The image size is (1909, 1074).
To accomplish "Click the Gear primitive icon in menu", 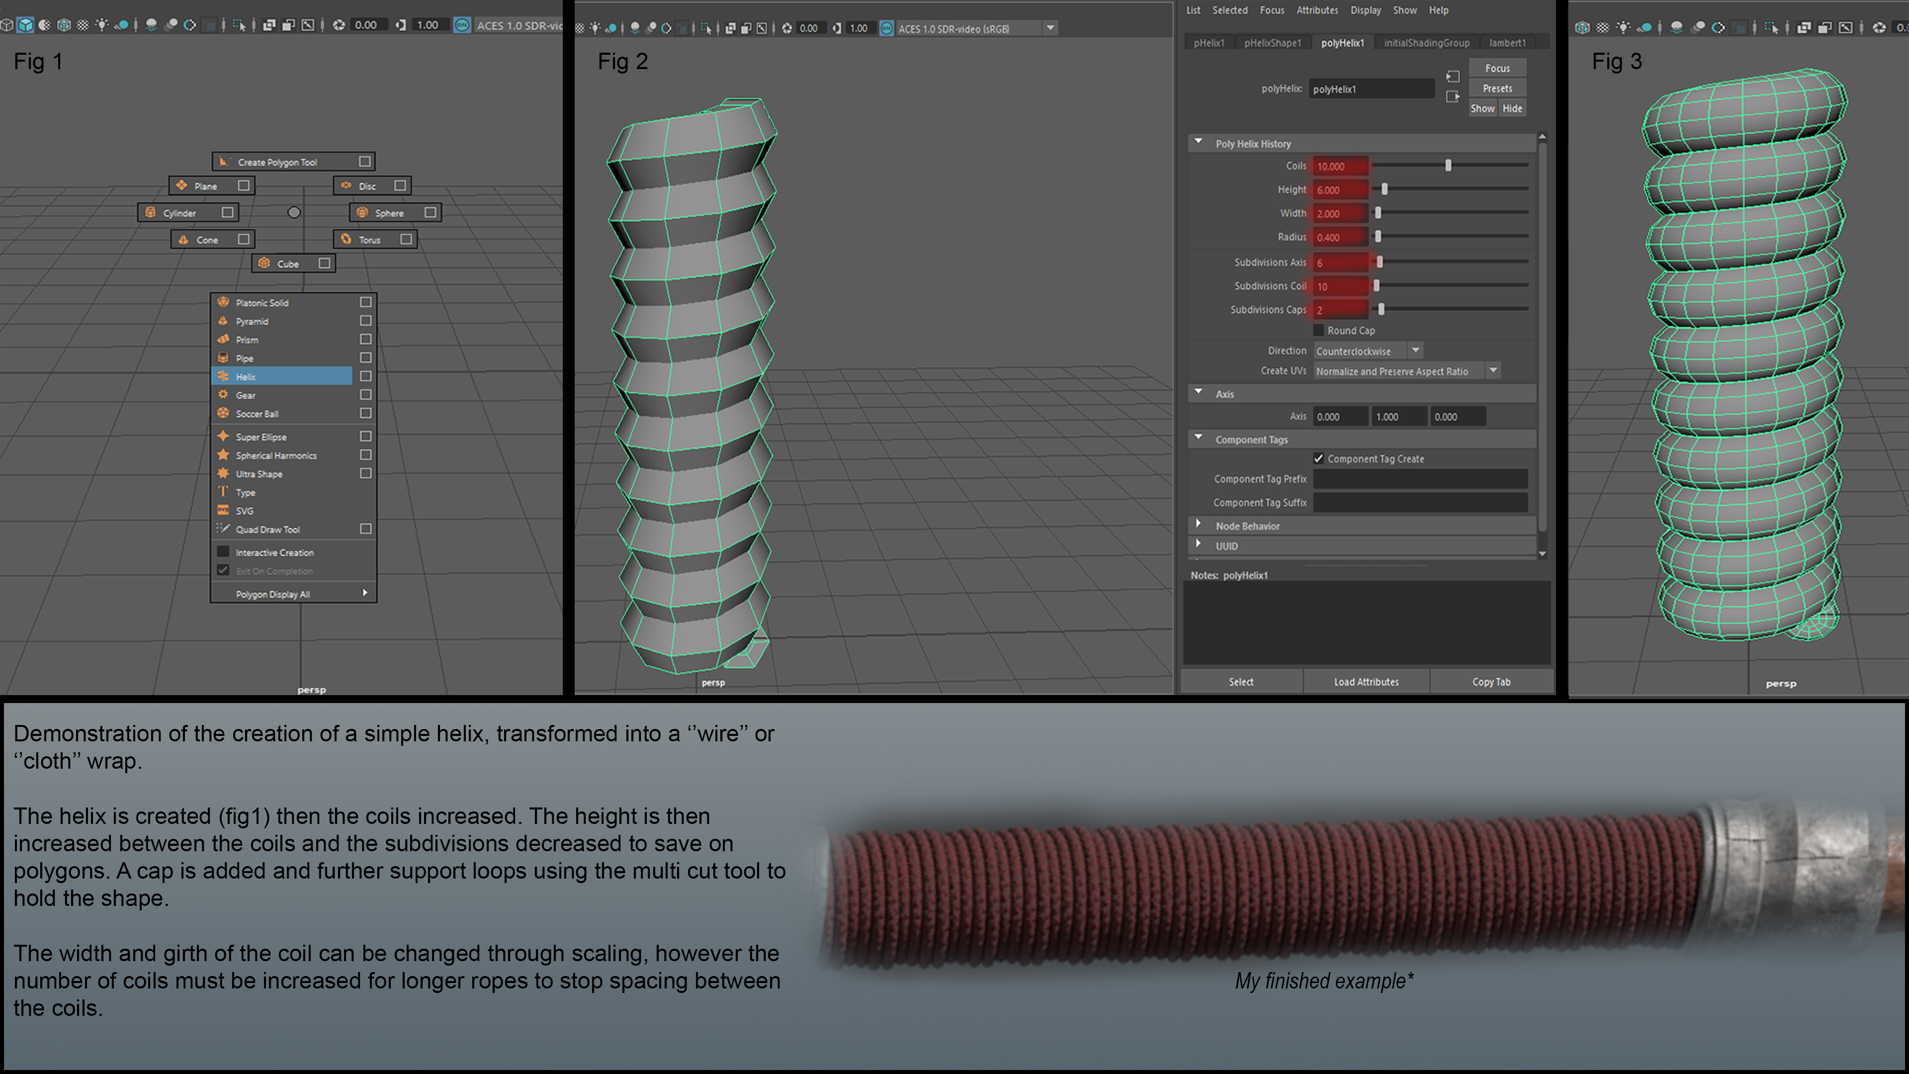I will 223,395.
